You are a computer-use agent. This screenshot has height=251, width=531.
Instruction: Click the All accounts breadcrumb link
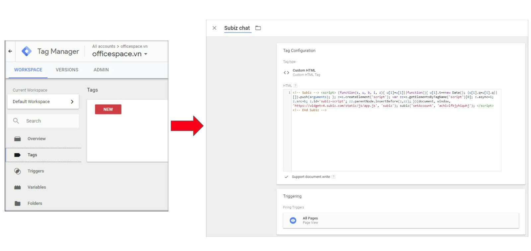104,46
